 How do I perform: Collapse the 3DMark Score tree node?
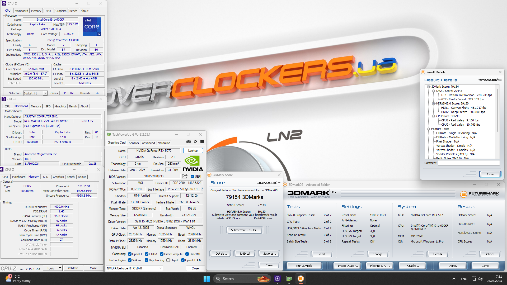428,87
